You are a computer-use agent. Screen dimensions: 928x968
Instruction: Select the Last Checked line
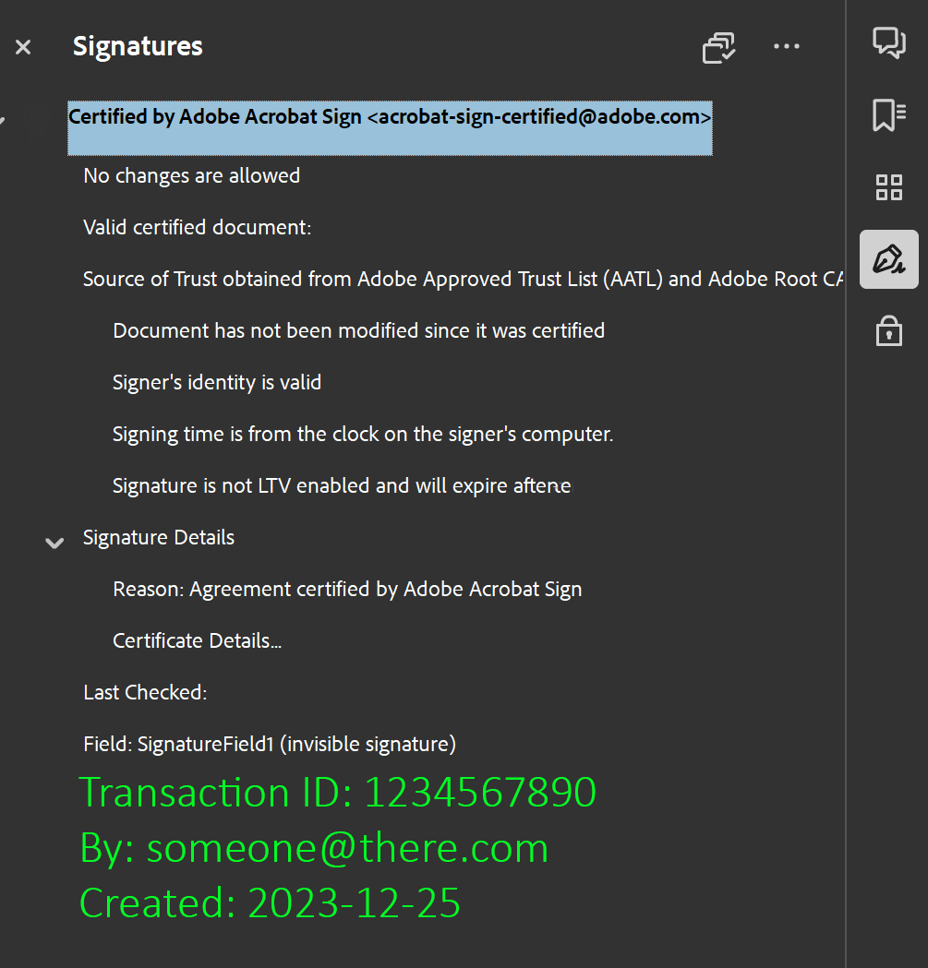pyautogui.click(x=144, y=692)
